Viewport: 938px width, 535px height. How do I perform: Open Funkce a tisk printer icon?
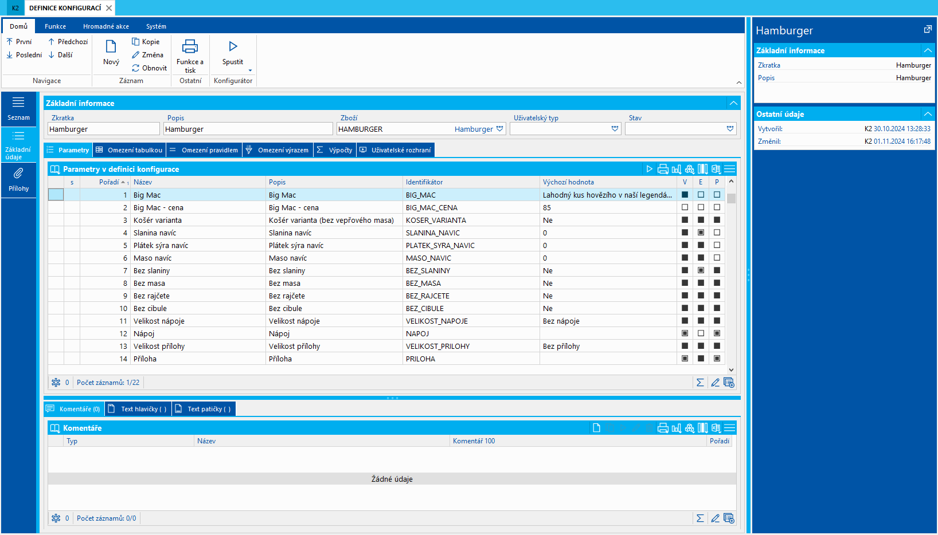coord(190,47)
